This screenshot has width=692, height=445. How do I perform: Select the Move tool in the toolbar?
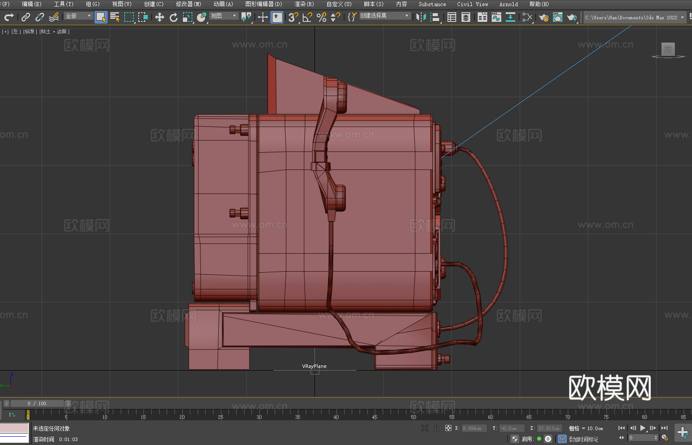159,17
